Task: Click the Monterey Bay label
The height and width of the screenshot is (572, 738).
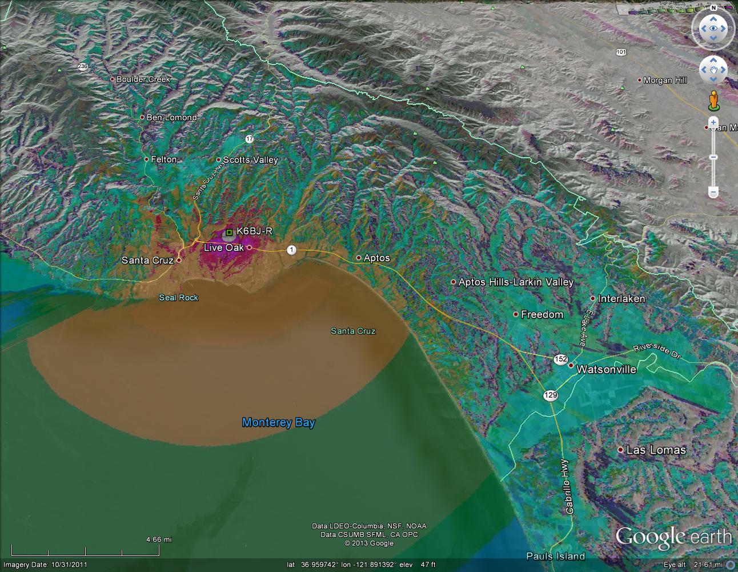Action: coord(278,423)
